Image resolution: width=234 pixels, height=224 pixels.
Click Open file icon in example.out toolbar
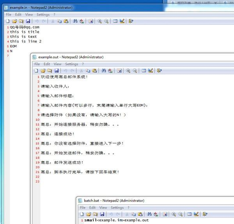click(43, 71)
